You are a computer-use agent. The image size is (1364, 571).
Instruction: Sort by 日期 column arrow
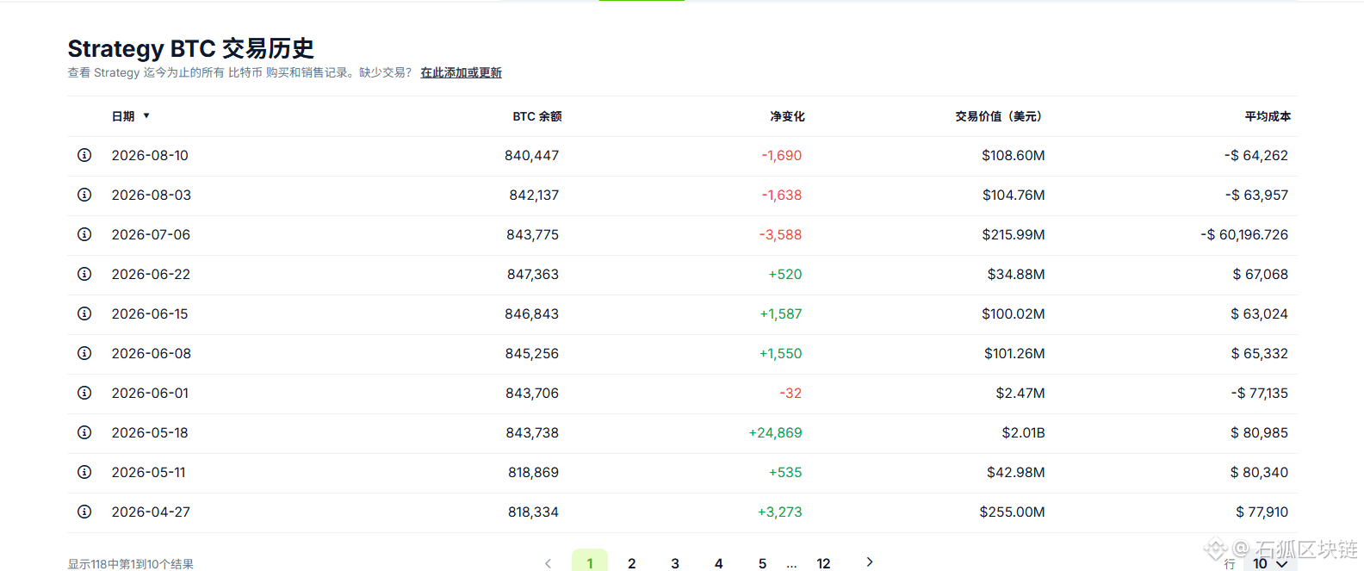[x=146, y=115]
